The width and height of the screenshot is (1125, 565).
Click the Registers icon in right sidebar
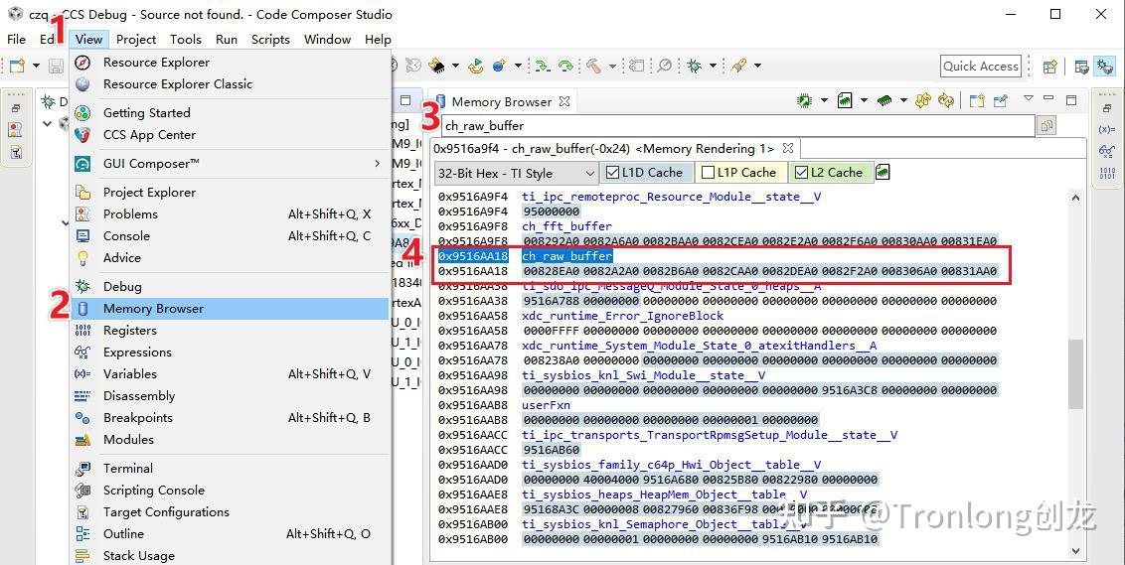[1107, 174]
